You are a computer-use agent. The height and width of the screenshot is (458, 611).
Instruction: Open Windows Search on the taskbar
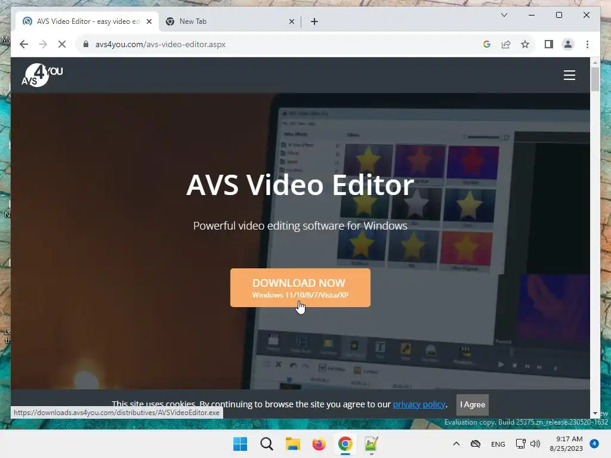tap(267, 444)
